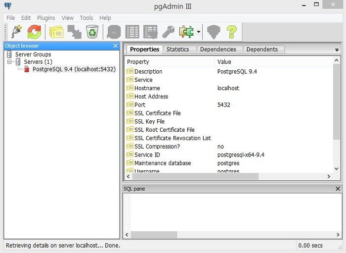
Task: Click SQL pane scroll right arrow
Action: coord(338,235)
